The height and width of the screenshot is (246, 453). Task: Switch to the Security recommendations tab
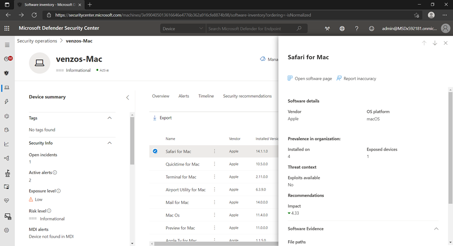click(x=247, y=96)
